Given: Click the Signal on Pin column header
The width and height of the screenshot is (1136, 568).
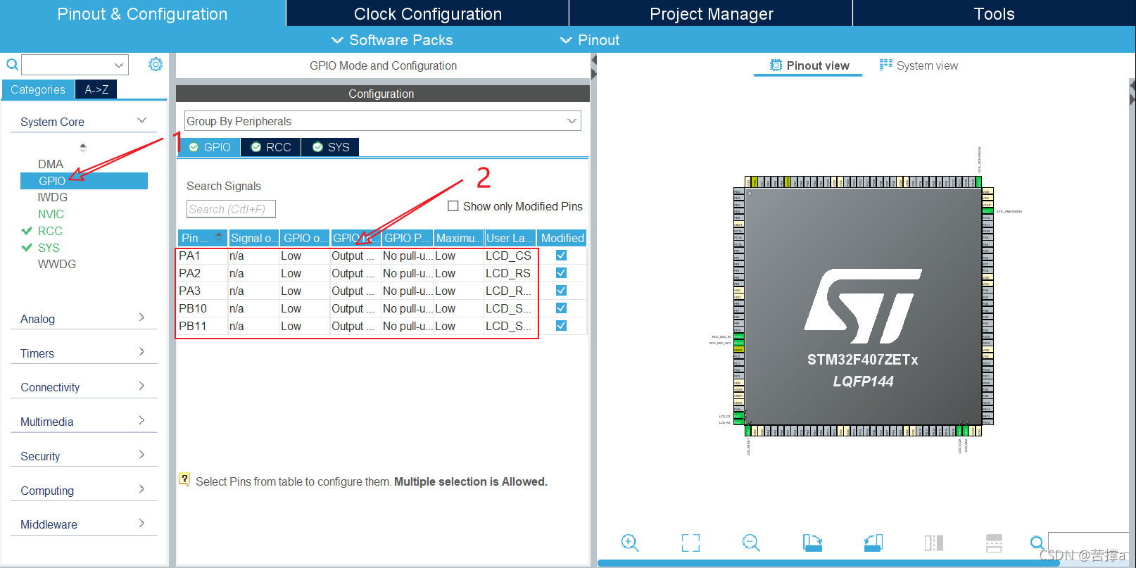Looking at the screenshot, I should click(254, 238).
